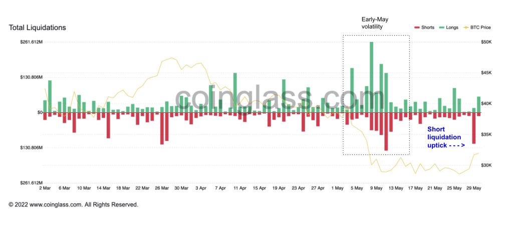Select the 2 Mar date label

pyautogui.click(x=45, y=188)
